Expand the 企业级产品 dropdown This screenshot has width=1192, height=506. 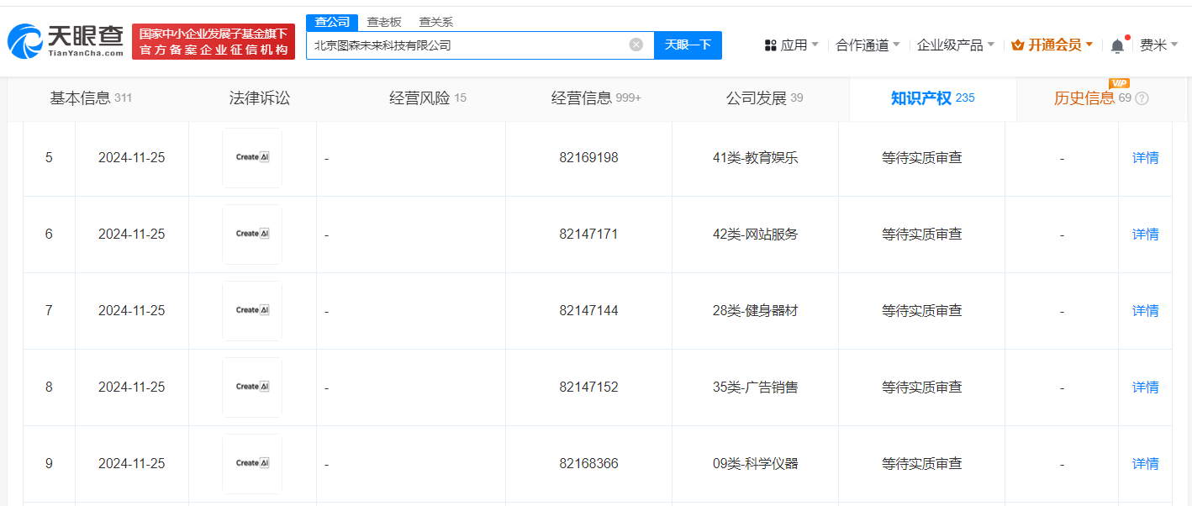[955, 45]
